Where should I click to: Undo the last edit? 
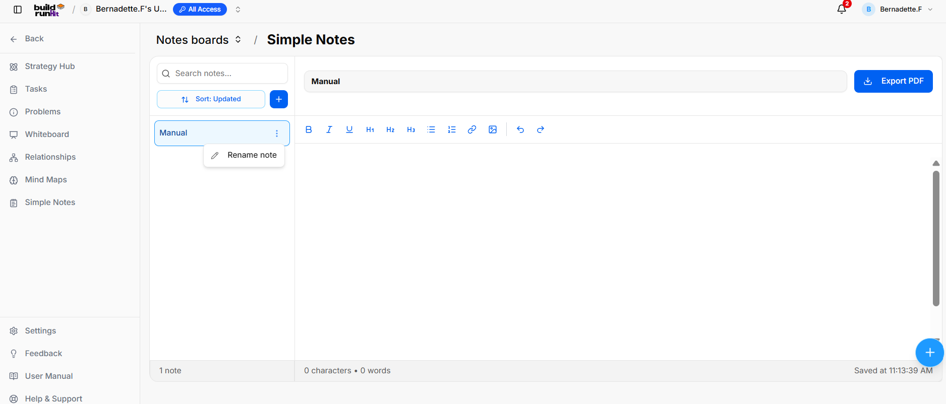520,129
